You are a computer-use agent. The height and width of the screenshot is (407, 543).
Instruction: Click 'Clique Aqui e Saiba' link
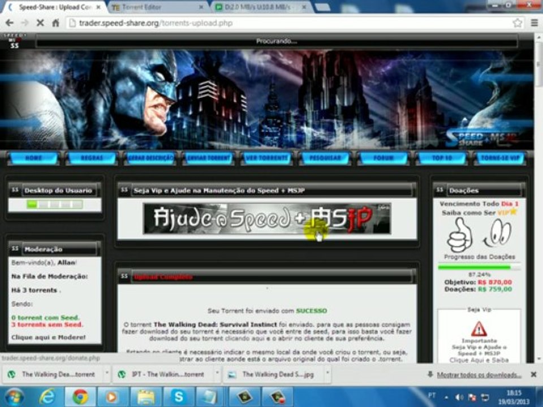click(x=479, y=360)
